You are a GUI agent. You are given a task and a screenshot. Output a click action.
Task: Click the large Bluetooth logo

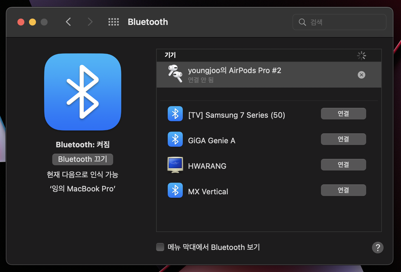83,92
